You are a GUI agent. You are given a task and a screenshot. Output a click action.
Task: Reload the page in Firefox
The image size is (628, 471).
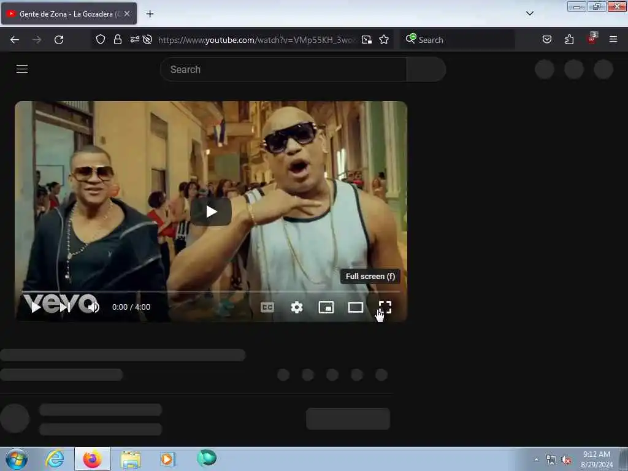(59, 40)
